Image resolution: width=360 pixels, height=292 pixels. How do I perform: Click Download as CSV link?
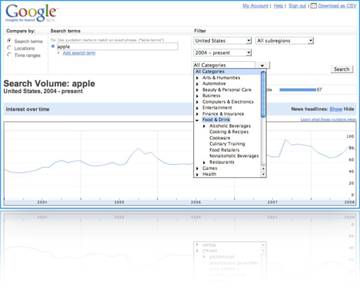pyautogui.click(x=337, y=6)
